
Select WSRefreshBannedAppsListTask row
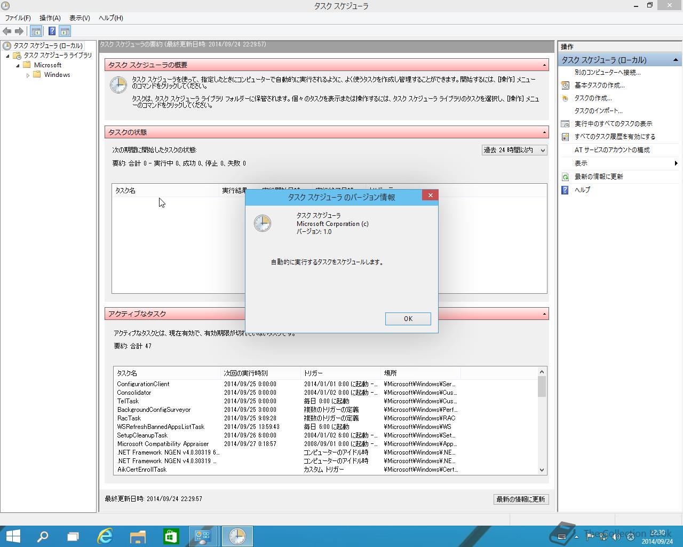[x=324, y=427]
